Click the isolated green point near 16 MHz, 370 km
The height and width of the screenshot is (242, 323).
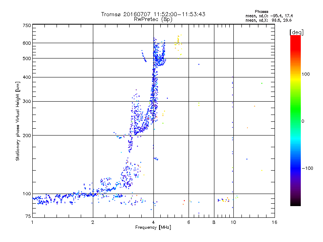(x=262, y=83)
